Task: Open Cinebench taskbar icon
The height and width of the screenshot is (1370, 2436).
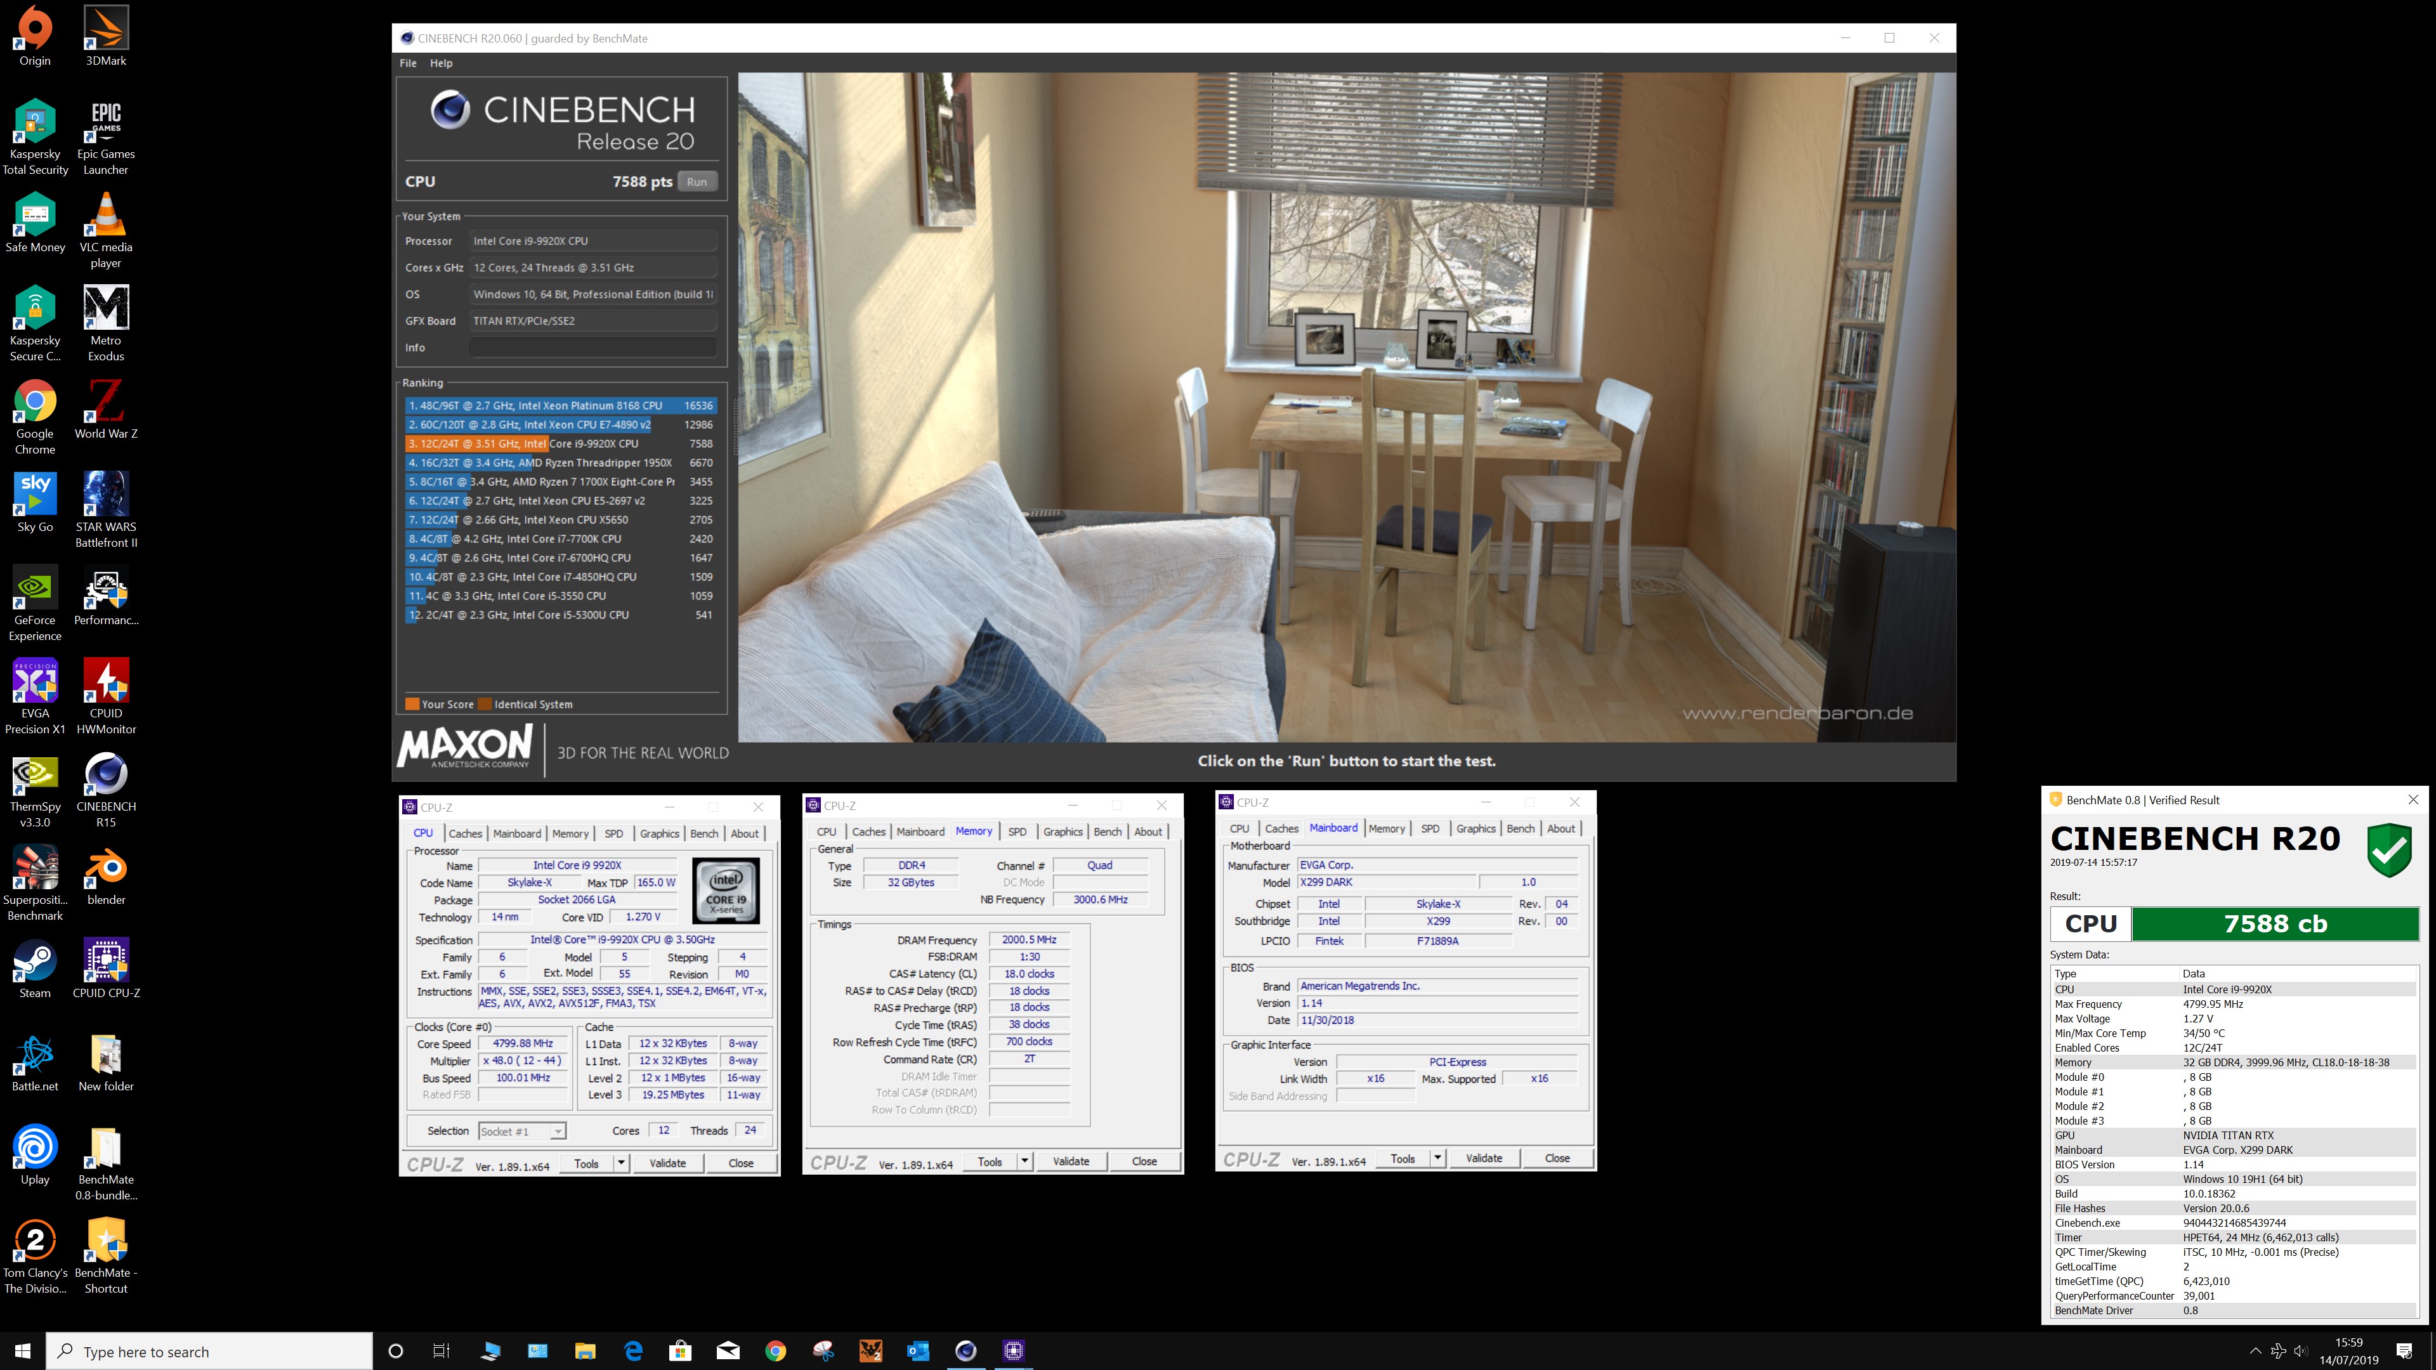Action: pos(966,1350)
